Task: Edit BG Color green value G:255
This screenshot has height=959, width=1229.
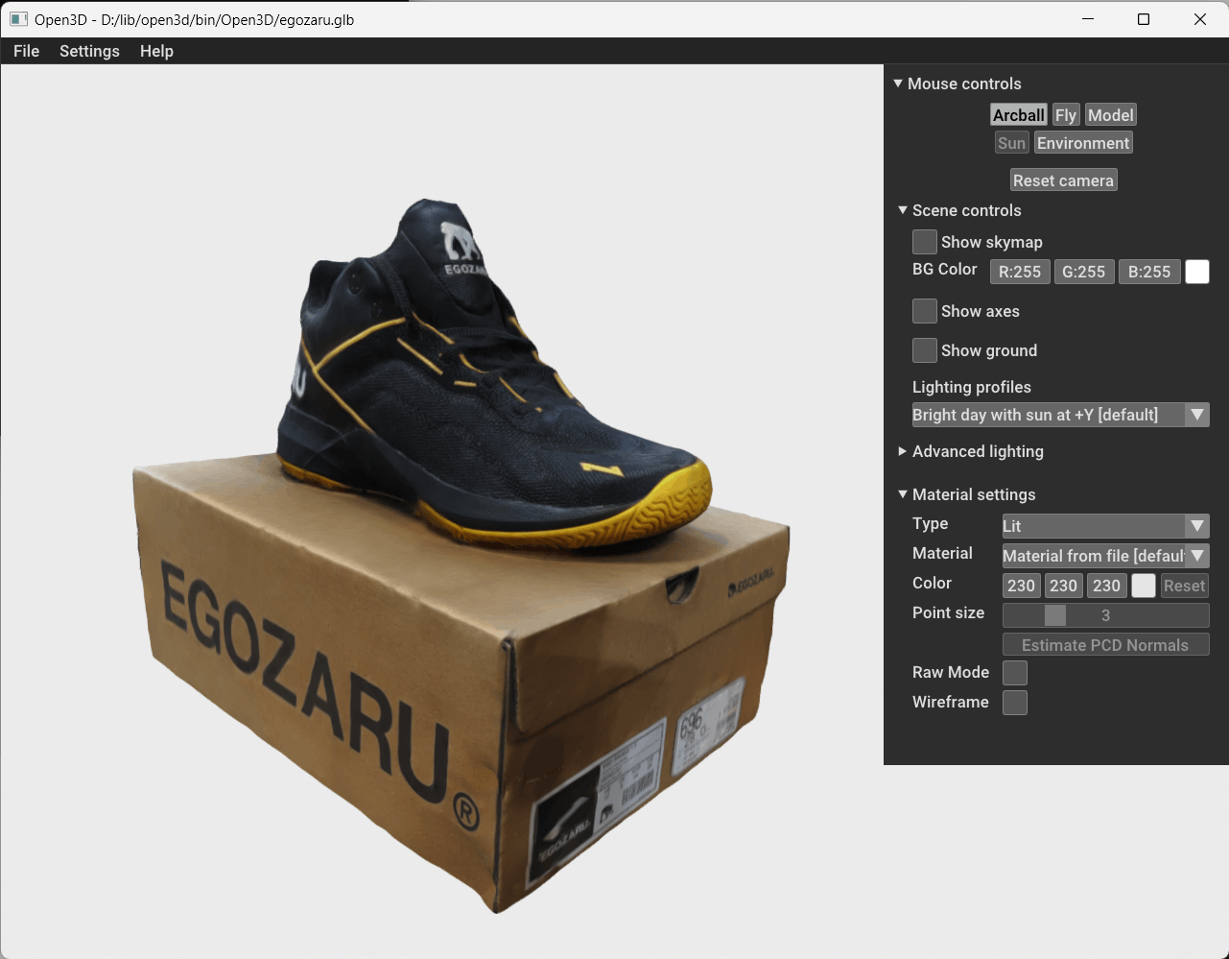Action: (1084, 272)
